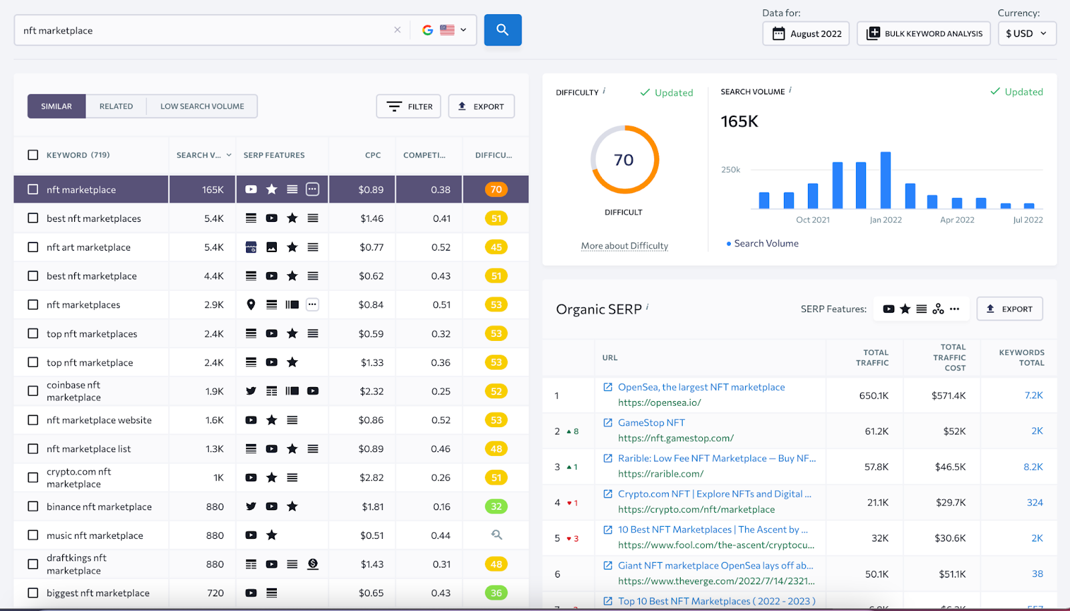
Task: Click star icon in 'top nft marketplace' row
Action: (x=292, y=362)
